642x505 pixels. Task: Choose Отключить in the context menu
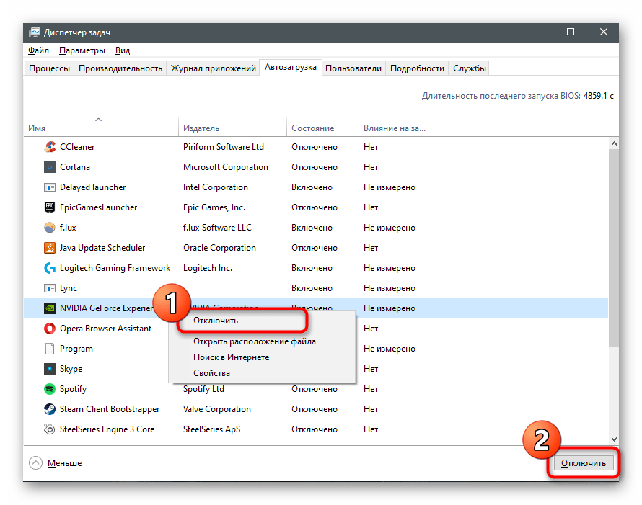click(x=216, y=321)
